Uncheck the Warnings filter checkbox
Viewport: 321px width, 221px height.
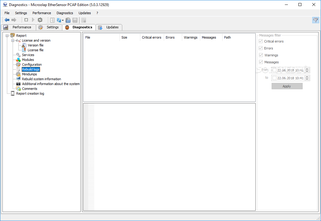[x=260, y=55]
